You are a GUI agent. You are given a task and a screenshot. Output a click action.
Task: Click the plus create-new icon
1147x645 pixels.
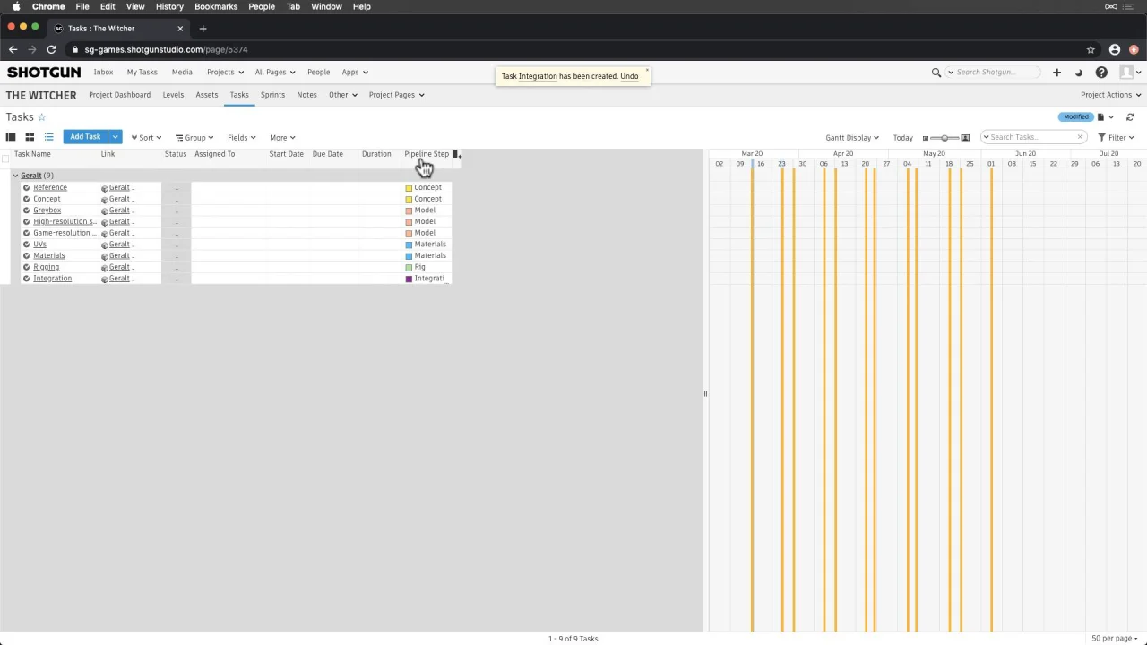click(1056, 73)
